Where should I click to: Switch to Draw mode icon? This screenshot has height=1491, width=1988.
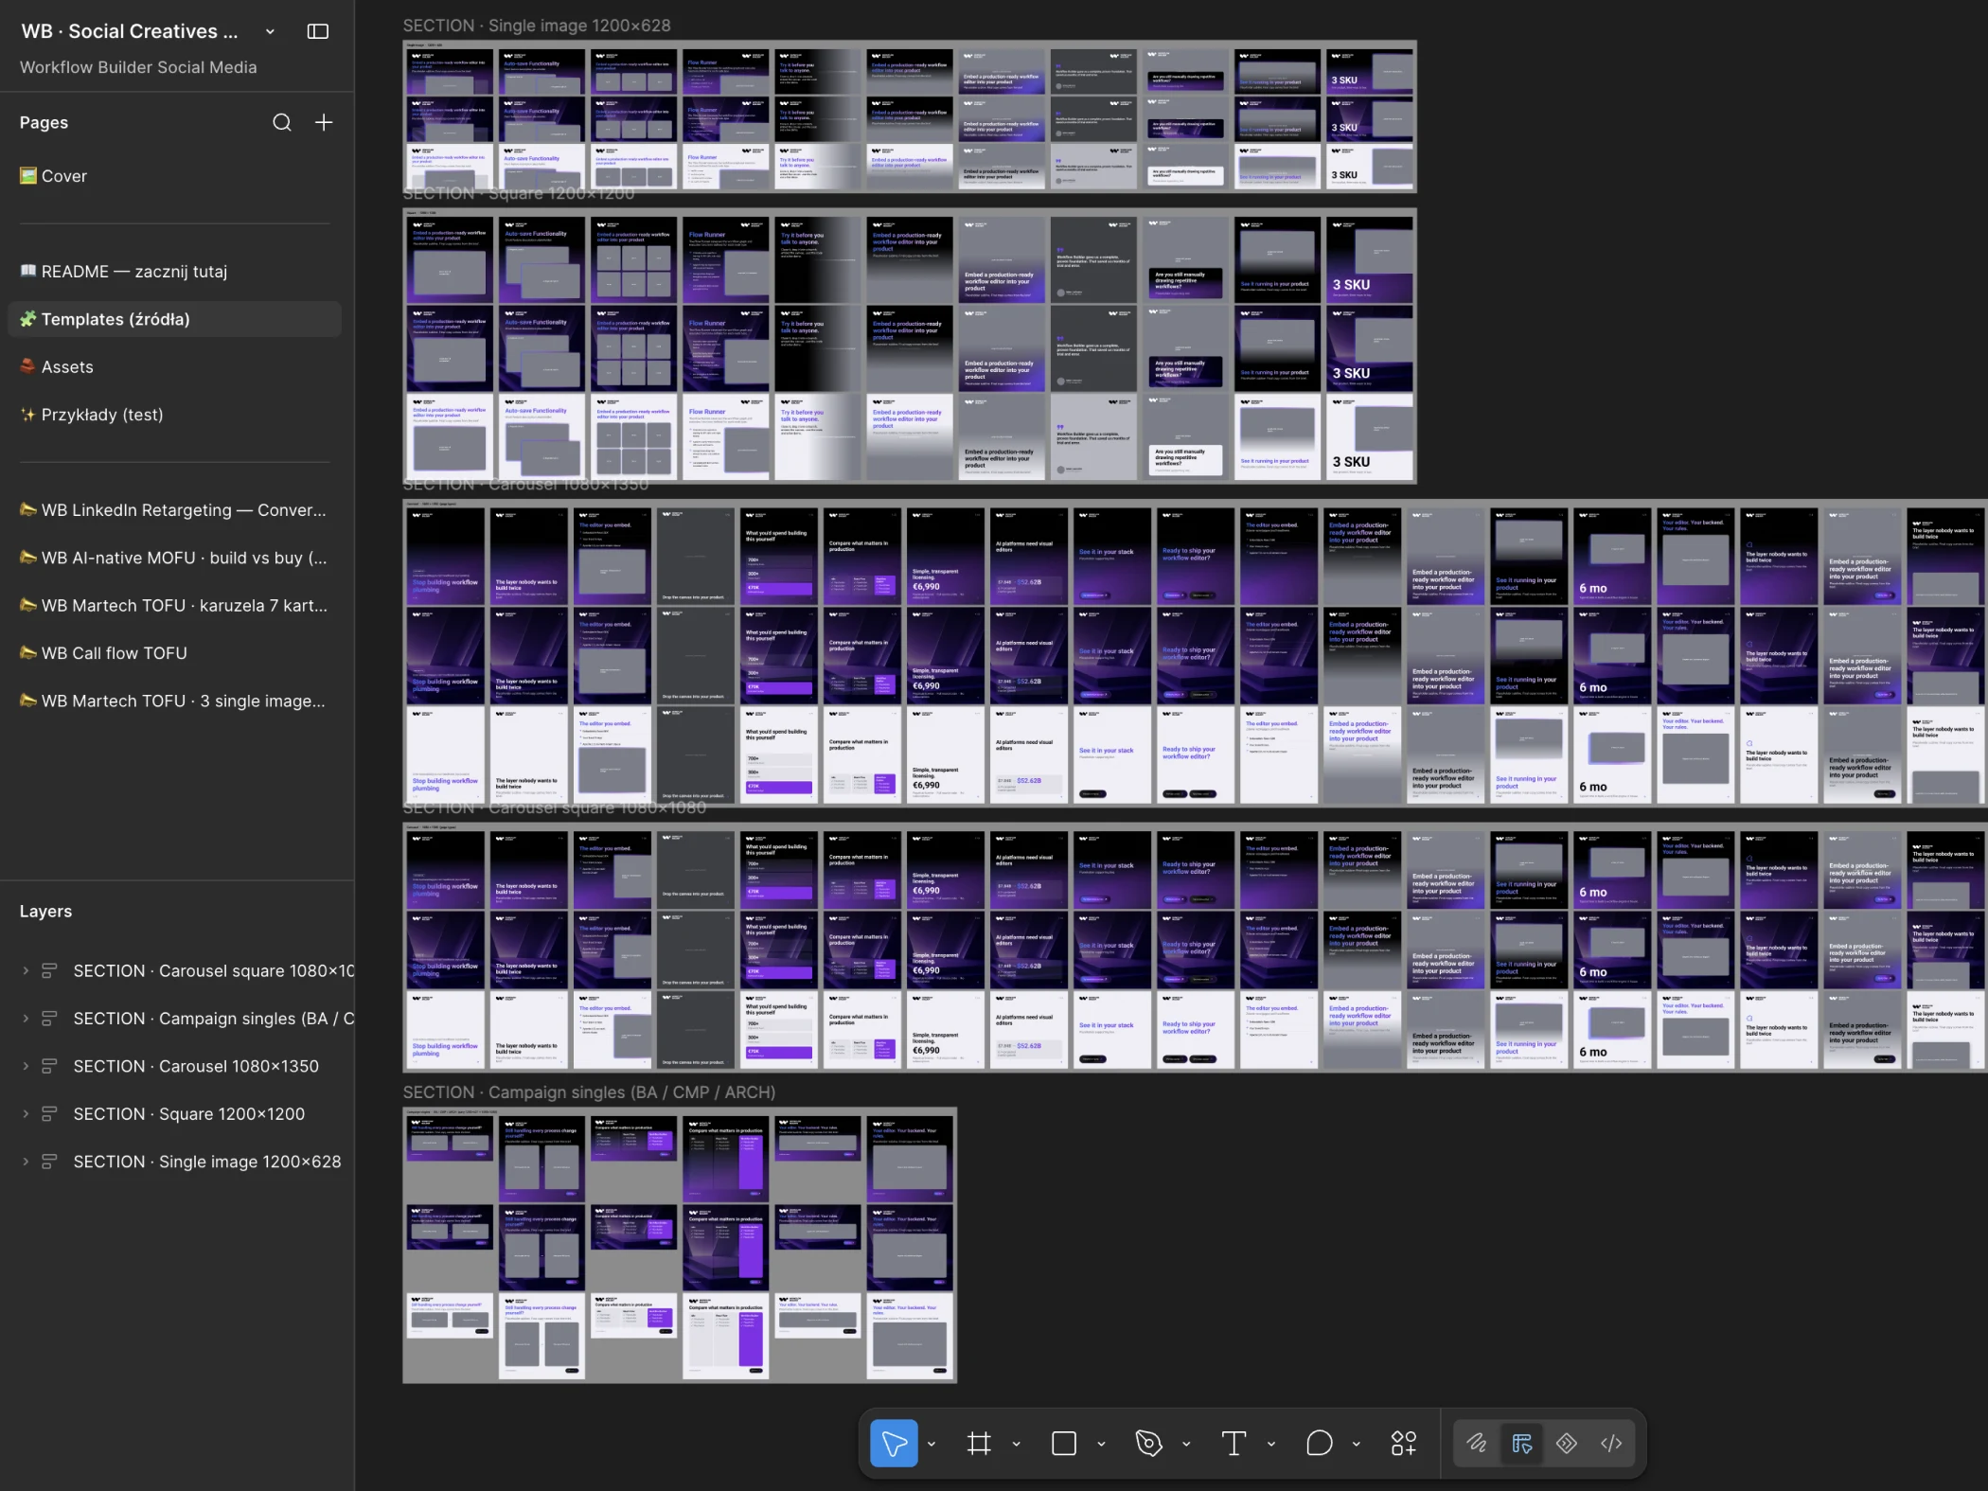1476,1443
